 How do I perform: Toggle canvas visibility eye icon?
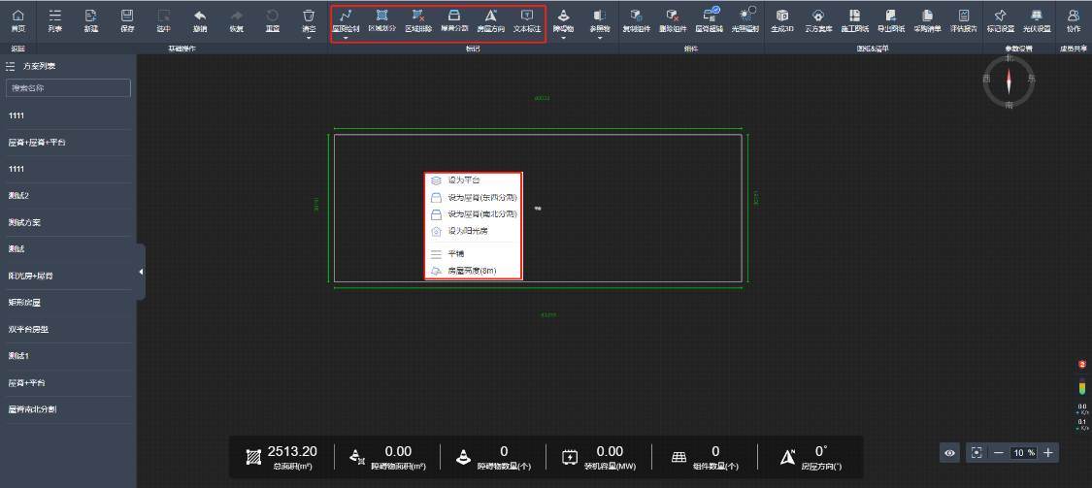point(949,452)
